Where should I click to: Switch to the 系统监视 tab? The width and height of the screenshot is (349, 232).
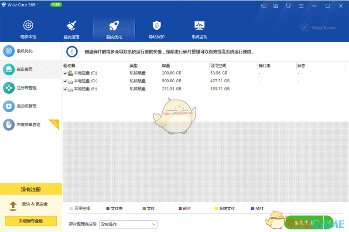(x=199, y=29)
